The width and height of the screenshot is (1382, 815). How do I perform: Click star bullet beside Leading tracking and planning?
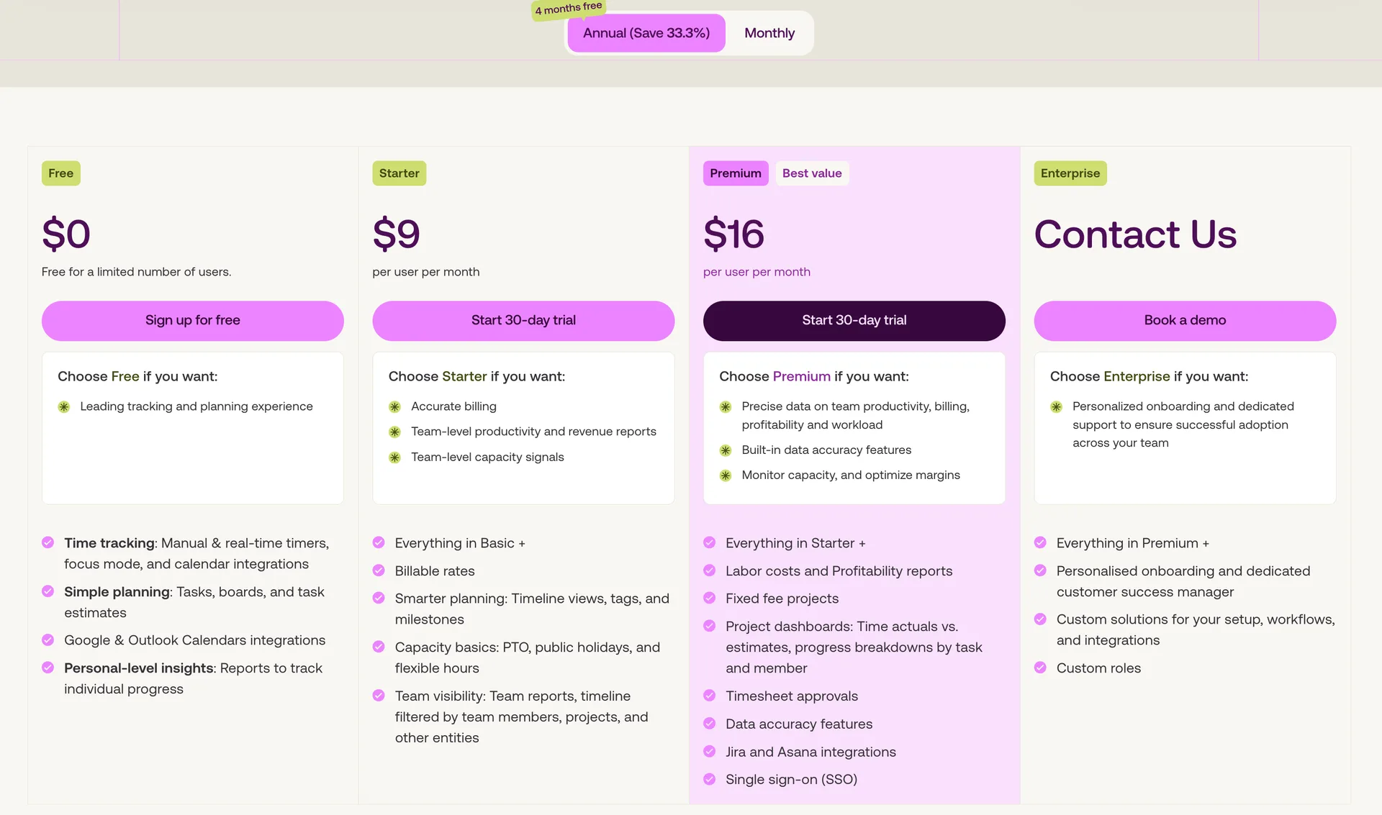pyautogui.click(x=64, y=407)
